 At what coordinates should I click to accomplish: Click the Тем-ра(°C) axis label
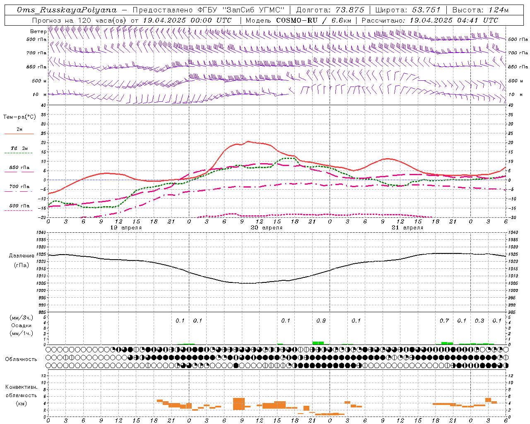pos(19,117)
